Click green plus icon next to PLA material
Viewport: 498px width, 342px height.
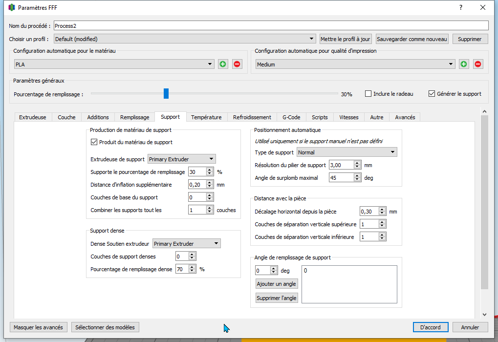click(223, 64)
